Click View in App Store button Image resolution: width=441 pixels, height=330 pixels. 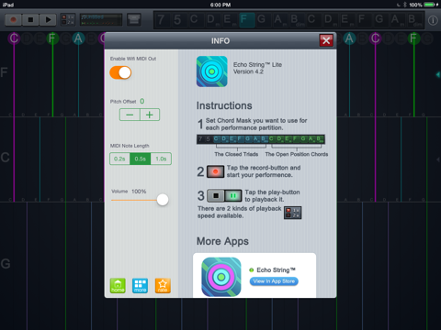[274, 281]
